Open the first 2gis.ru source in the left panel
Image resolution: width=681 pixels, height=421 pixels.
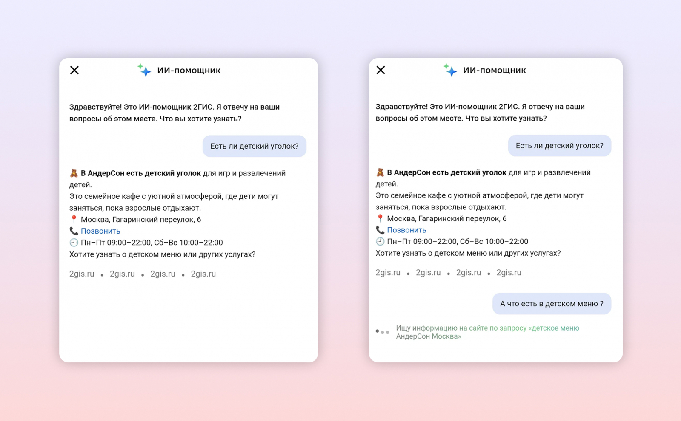pyautogui.click(x=82, y=274)
